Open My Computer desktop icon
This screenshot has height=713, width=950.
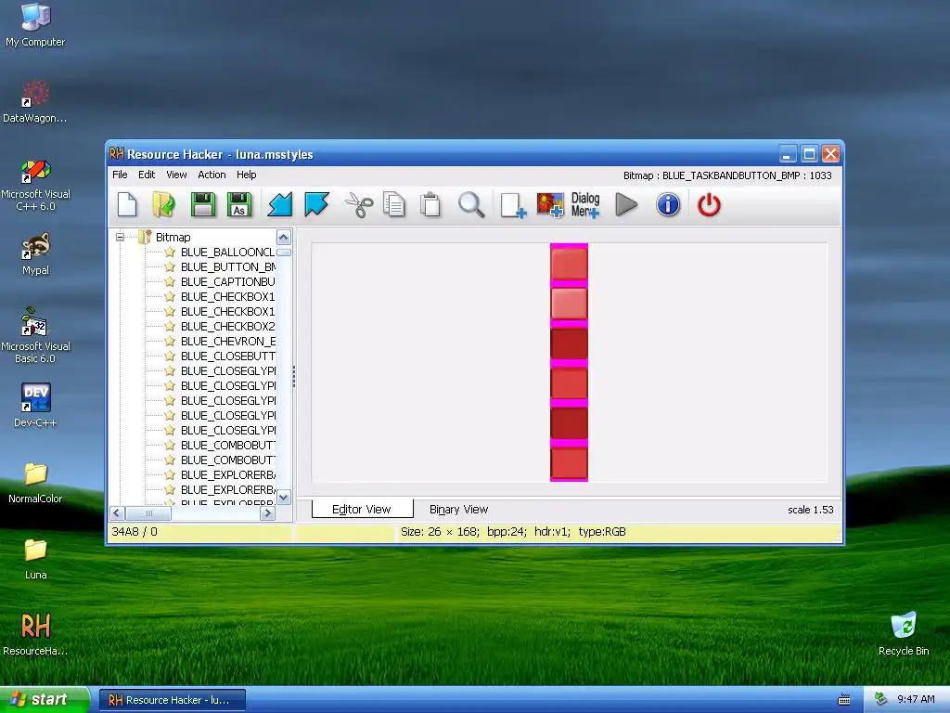[35, 25]
